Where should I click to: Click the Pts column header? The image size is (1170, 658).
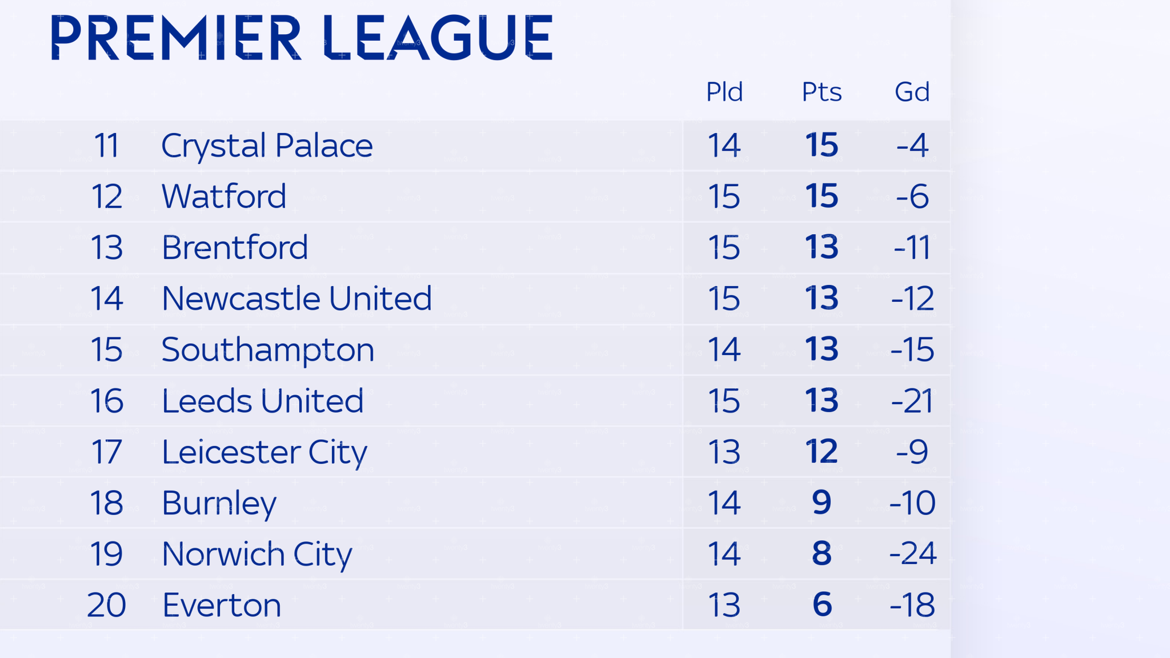tap(822, 92)
